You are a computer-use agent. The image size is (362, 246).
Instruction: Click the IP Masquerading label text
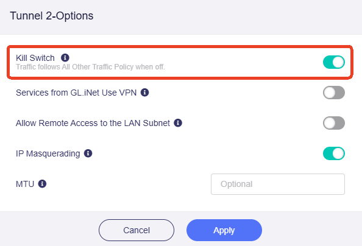(48, 153)
